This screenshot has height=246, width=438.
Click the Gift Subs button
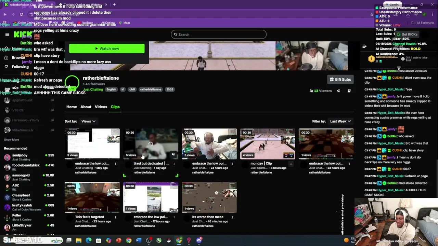click(340, 80)
